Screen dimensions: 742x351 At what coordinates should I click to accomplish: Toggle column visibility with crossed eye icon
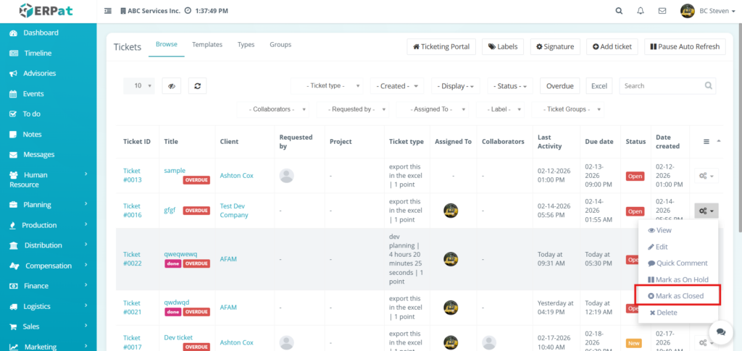tap(171, 85)
